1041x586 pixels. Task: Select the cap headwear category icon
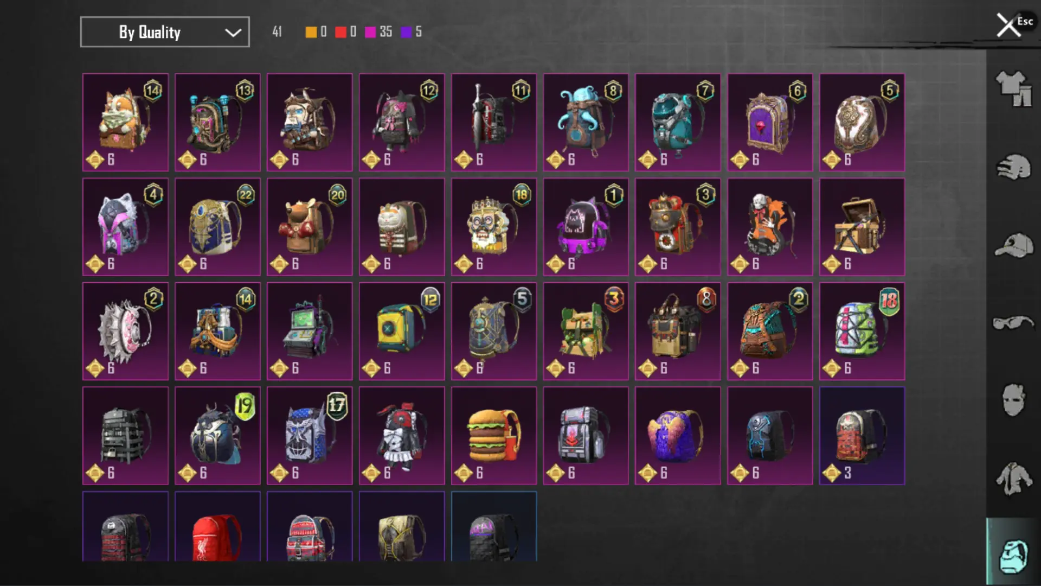[1013, 245]
